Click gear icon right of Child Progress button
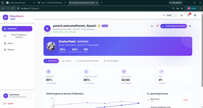Viewport: 203px width, 108px height. tap(190, 26)
